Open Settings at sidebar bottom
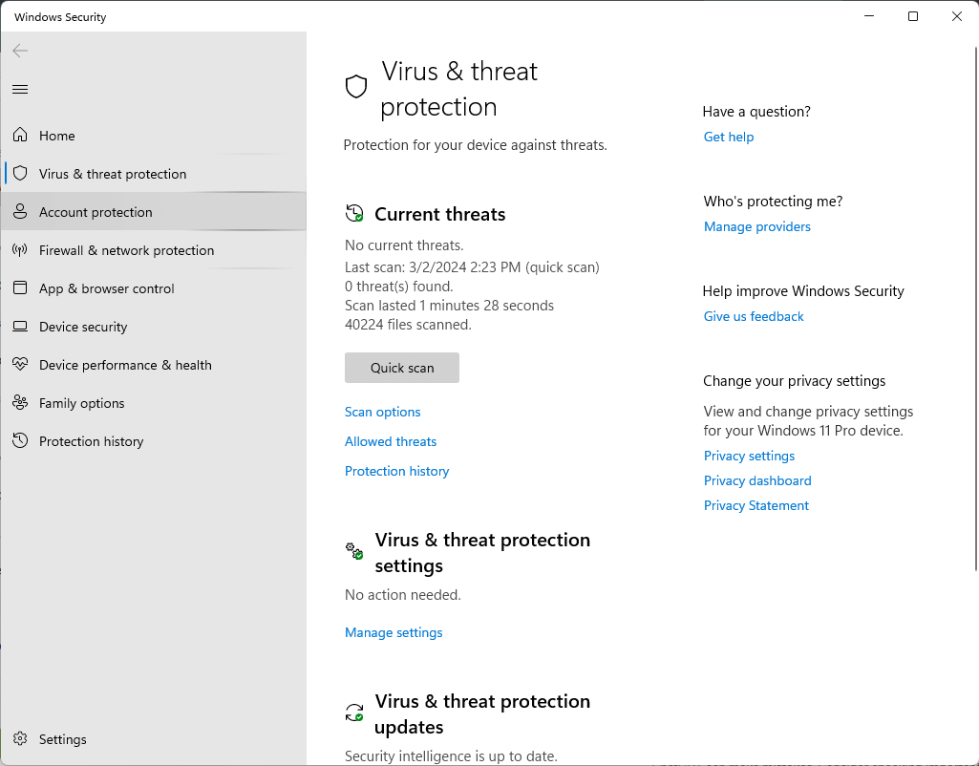979x766 pixels. coord(154,739)
